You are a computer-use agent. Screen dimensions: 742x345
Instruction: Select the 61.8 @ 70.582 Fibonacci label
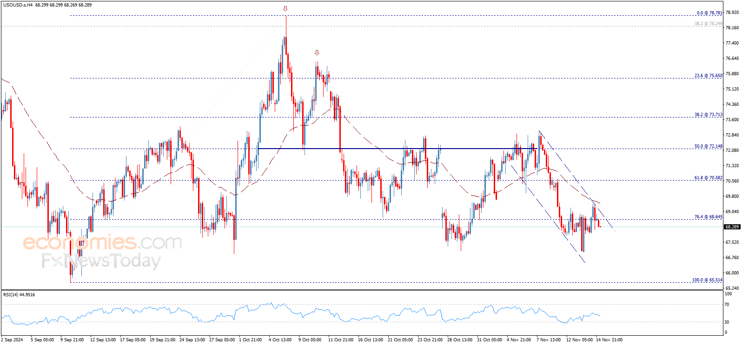click(x=709, y=178)
